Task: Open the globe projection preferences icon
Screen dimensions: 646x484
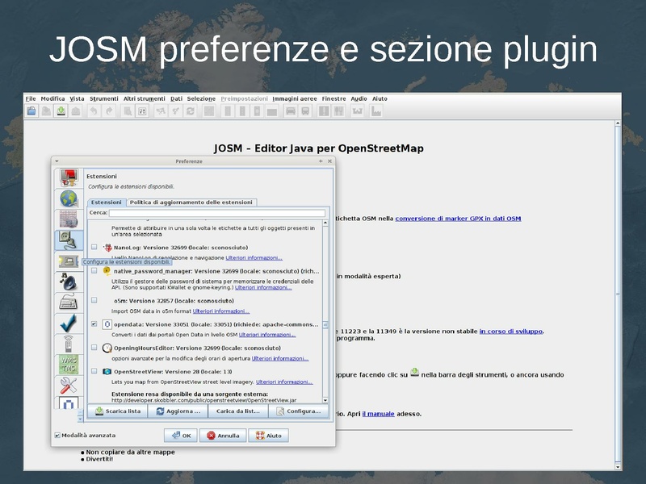Action: 69,198
